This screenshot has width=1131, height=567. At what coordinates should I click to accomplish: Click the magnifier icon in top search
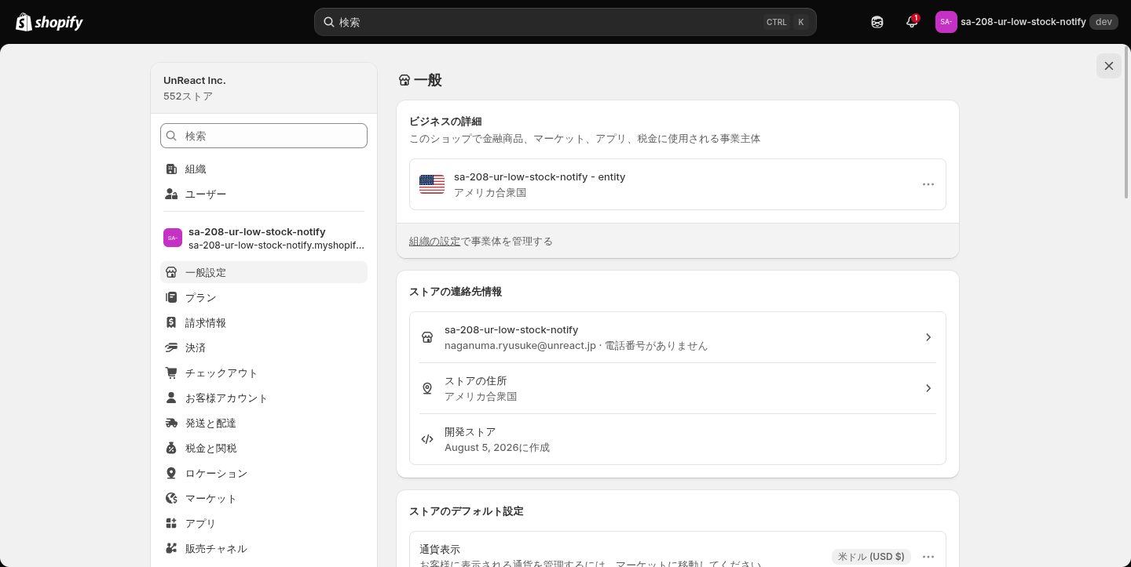point(329,22)
